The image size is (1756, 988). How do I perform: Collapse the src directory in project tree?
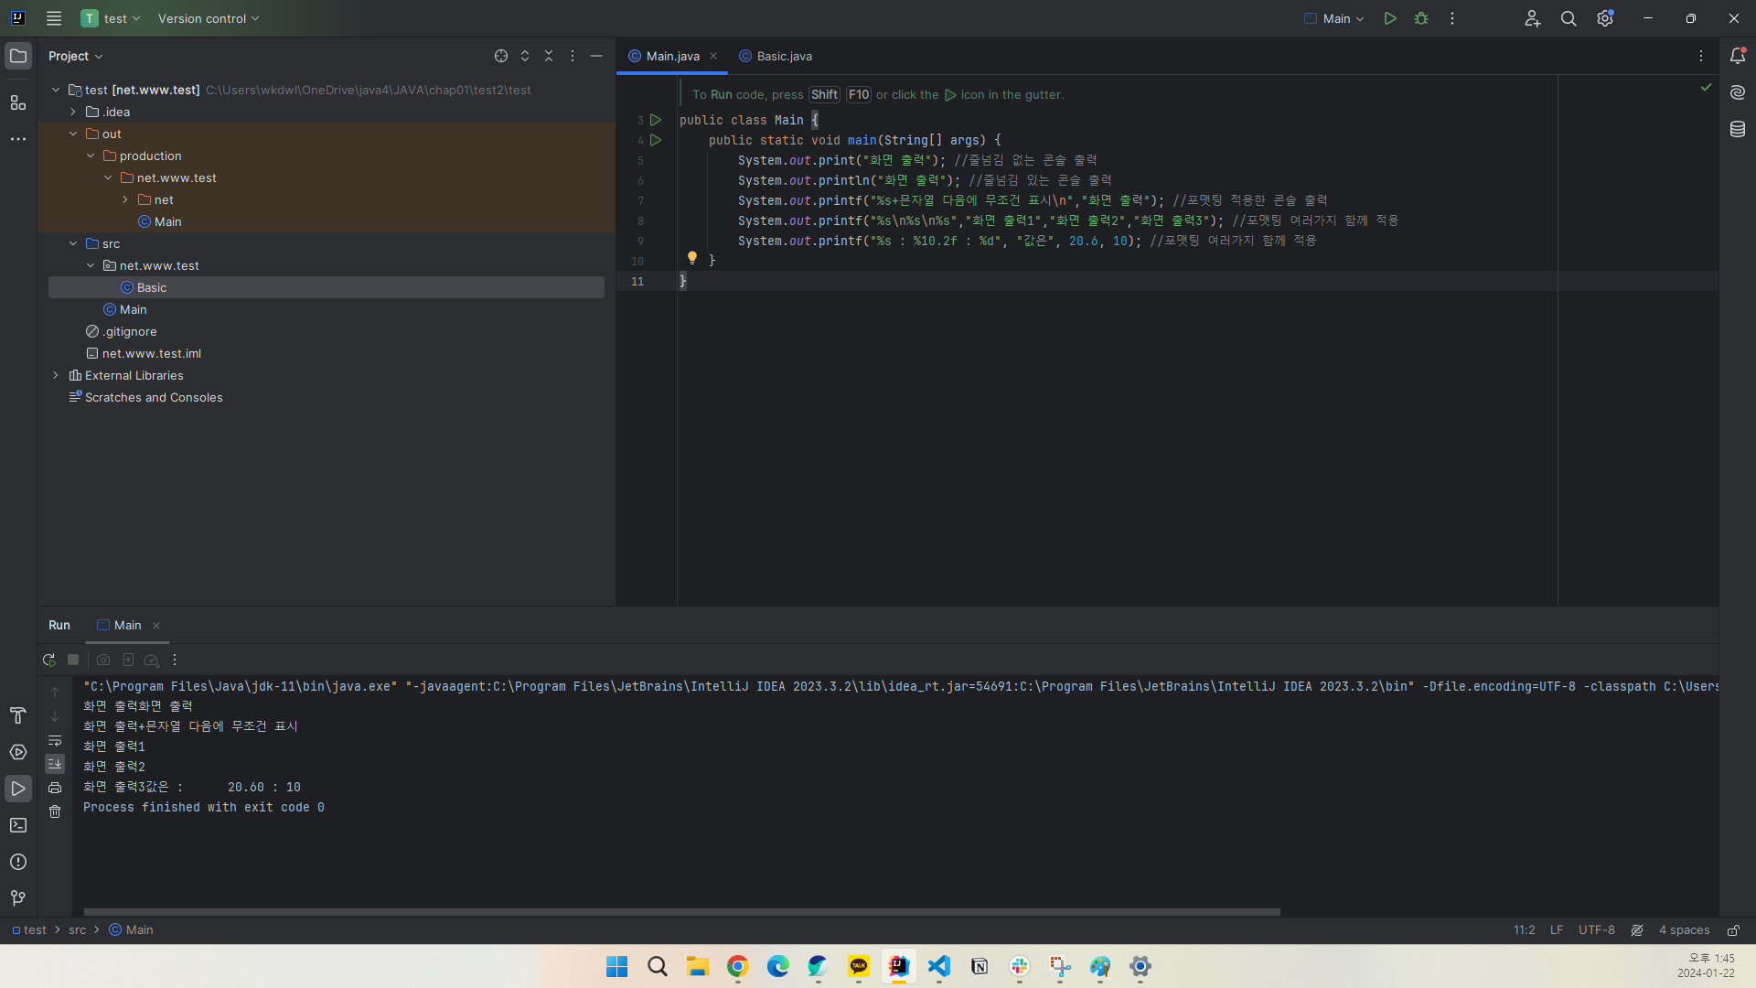pyautogui.click(x=73, y=242)
